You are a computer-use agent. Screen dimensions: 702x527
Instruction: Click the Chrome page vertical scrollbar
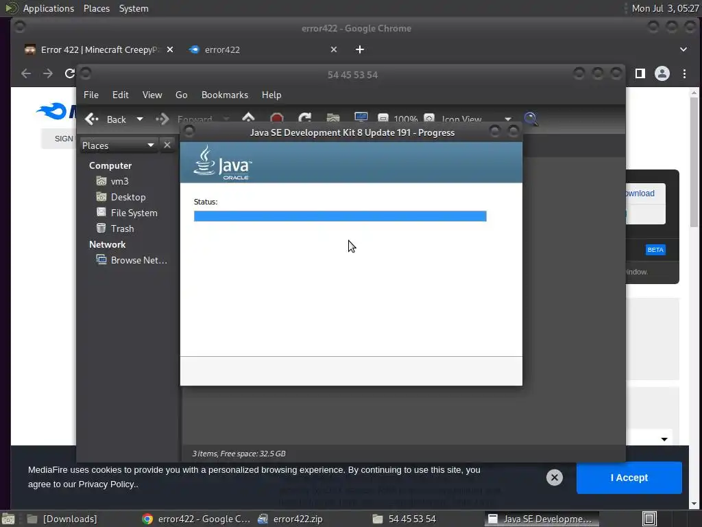click(x=694, y=161)
